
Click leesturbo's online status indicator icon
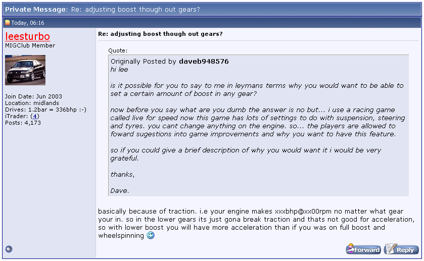tap(8, 249)
